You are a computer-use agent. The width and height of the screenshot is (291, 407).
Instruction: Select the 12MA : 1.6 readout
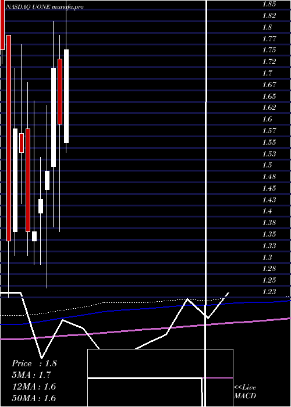(x=34, y=387)
